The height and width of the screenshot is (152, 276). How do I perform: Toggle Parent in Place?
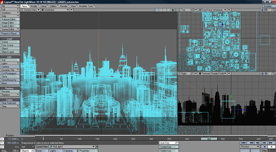pos(10,33)
